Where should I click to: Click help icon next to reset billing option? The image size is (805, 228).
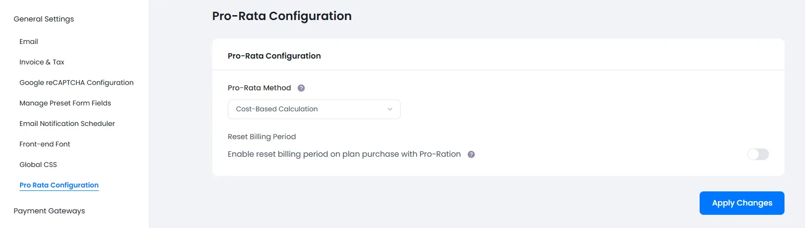471,154
